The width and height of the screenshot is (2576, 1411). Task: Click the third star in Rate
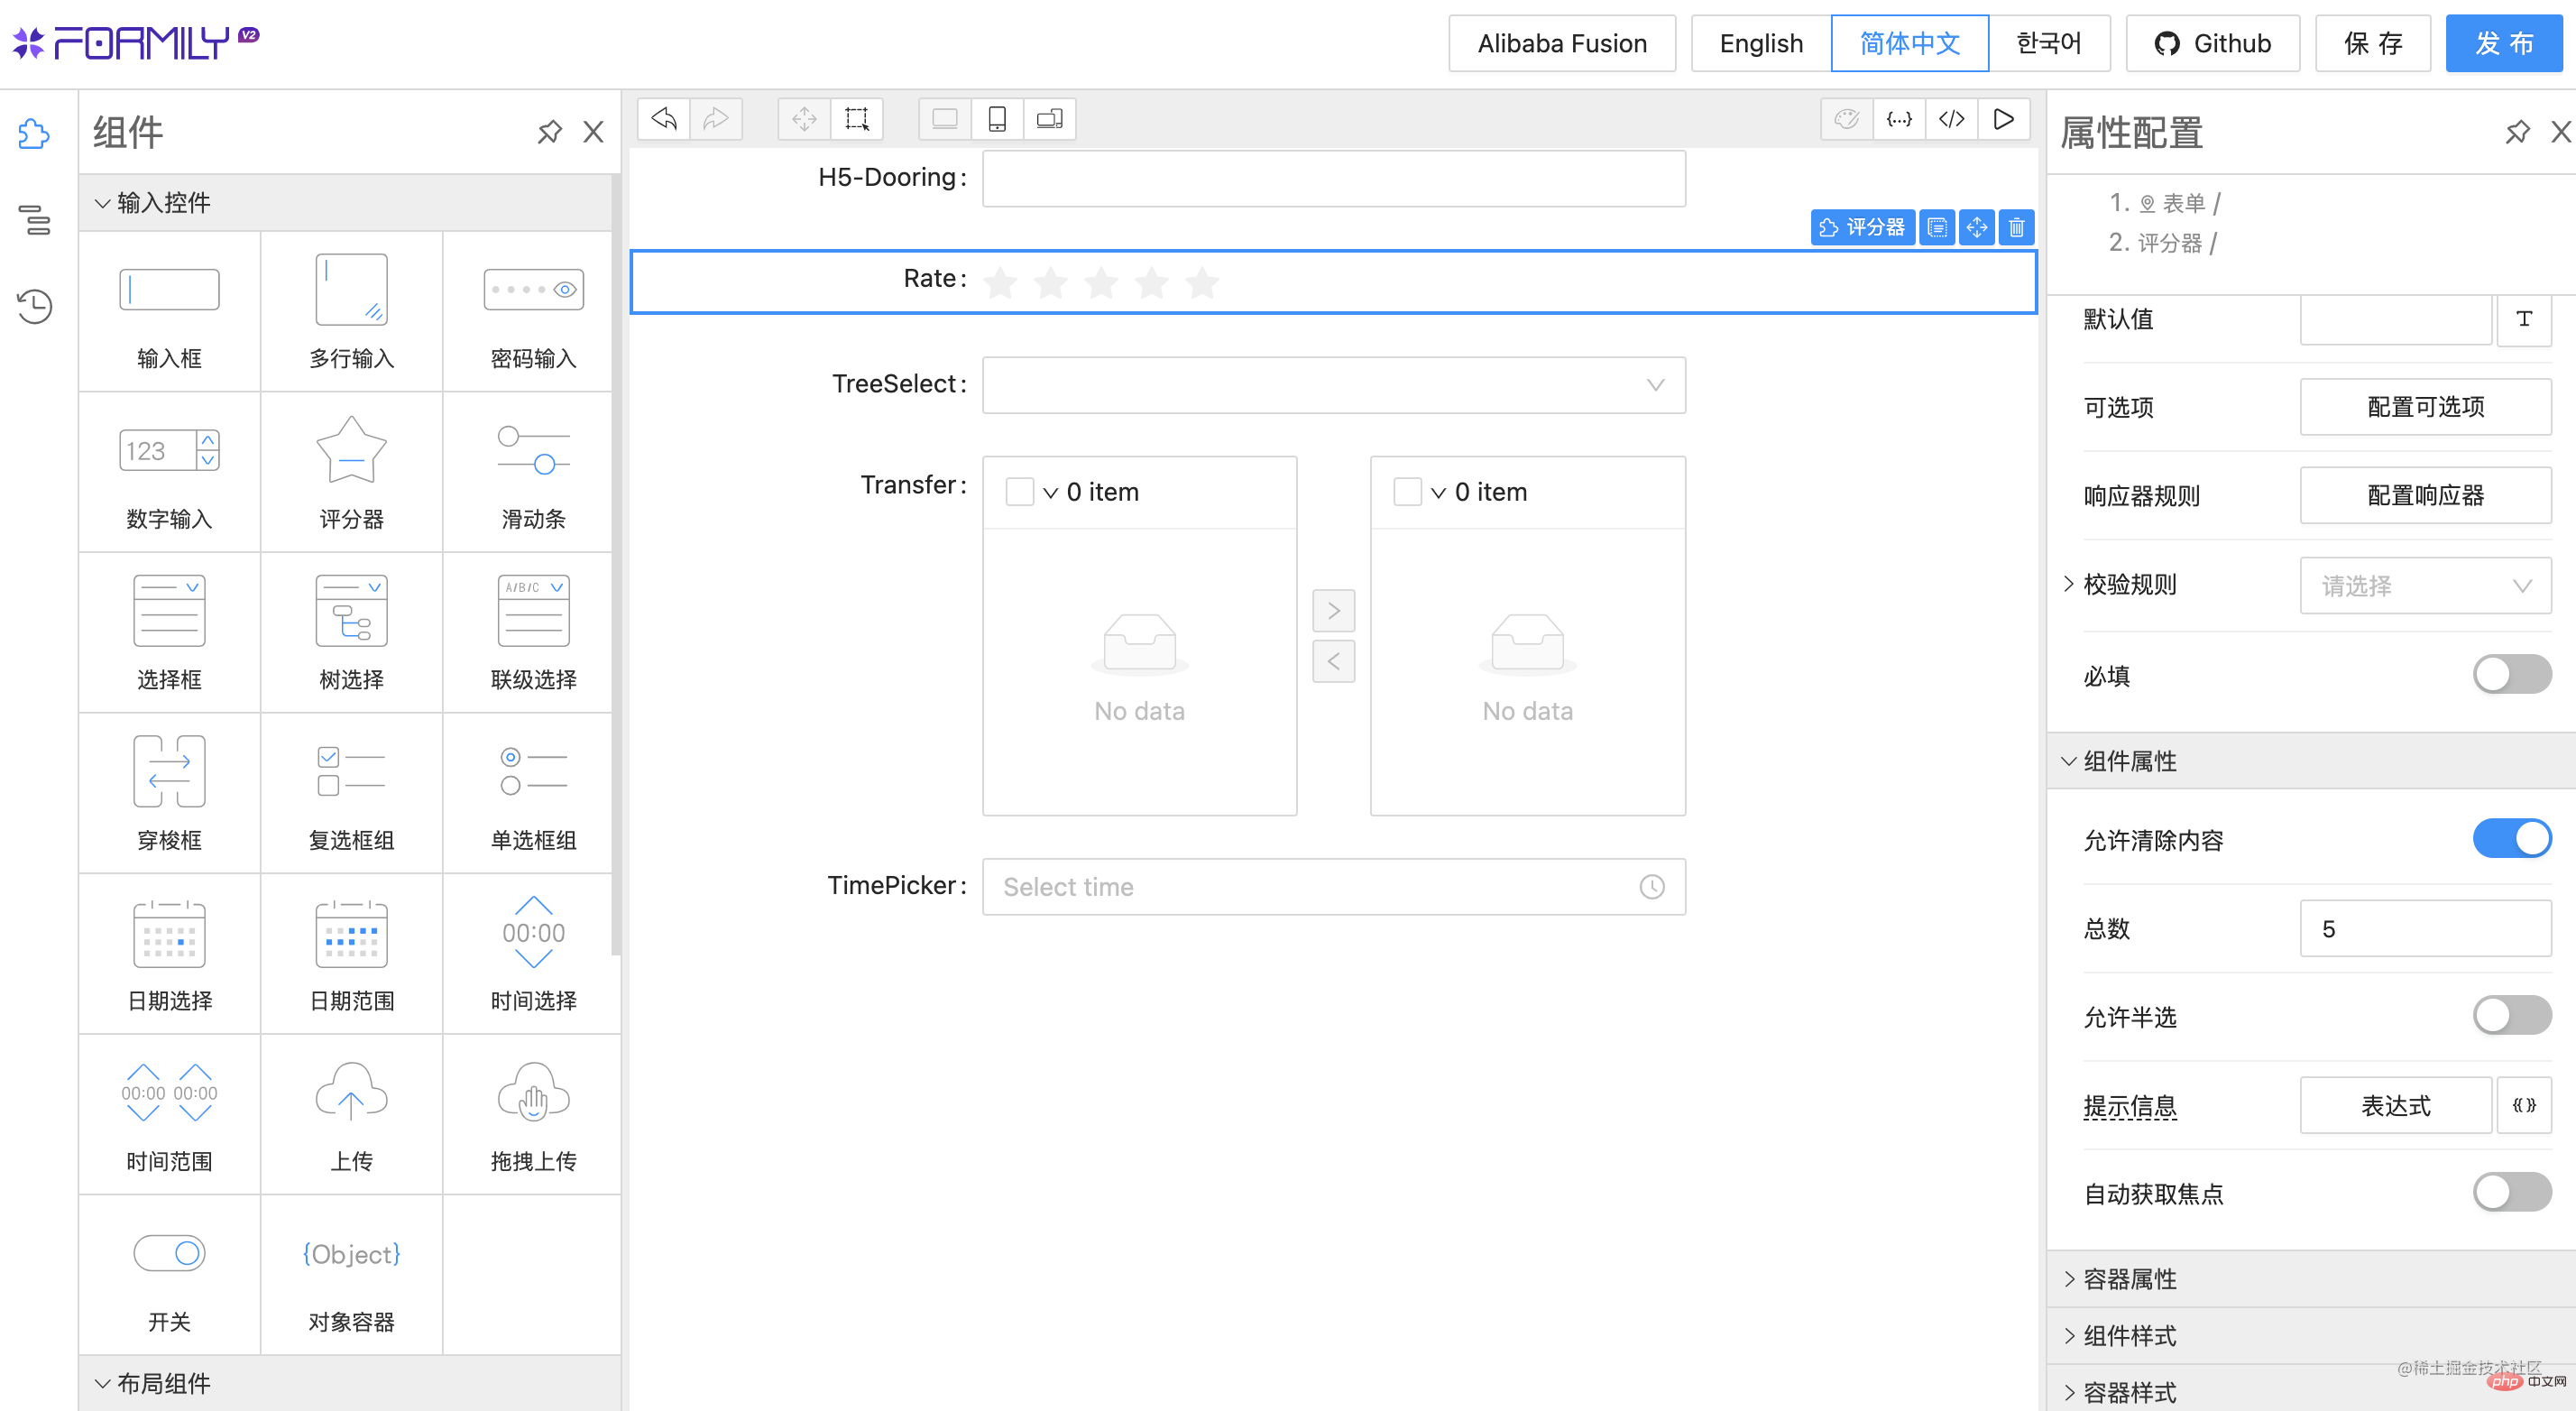(1101, 282)
